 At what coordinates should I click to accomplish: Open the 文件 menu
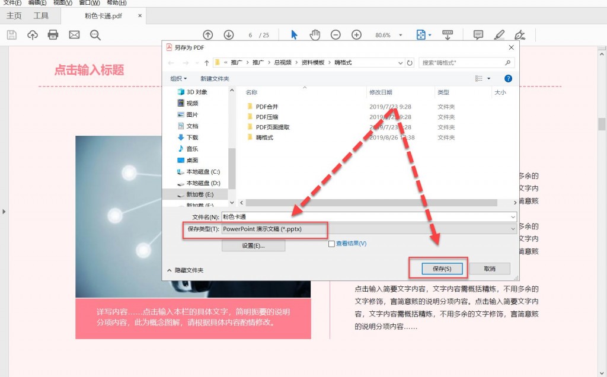[12, 3]
